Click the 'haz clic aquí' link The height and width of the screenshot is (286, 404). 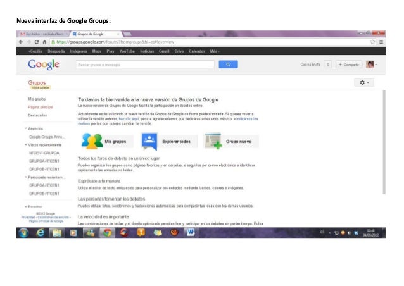129,119
